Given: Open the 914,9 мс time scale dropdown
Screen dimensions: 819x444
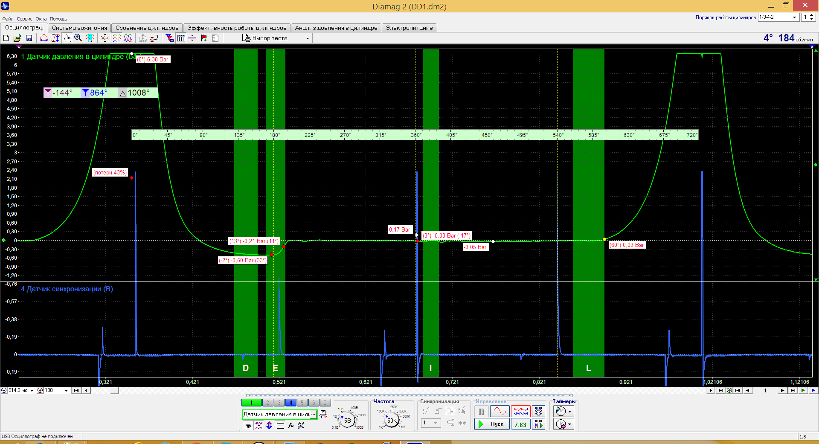Looking at the screenshot, I should (32, 390).
